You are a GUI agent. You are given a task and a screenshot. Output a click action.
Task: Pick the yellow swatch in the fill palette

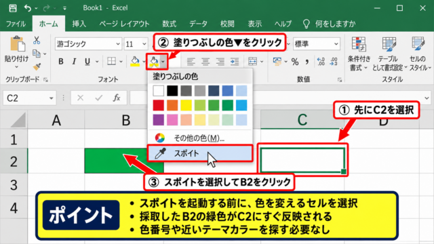[186, 106]
